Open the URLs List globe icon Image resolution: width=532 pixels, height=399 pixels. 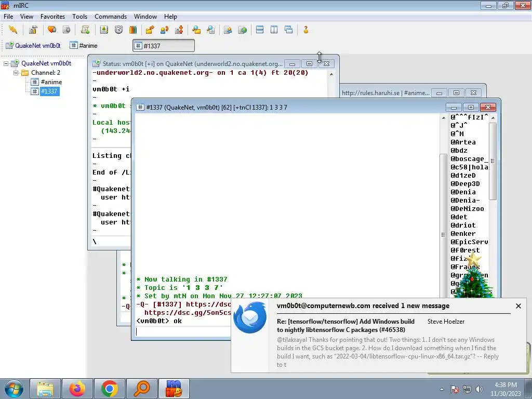(x=243, y=30)
